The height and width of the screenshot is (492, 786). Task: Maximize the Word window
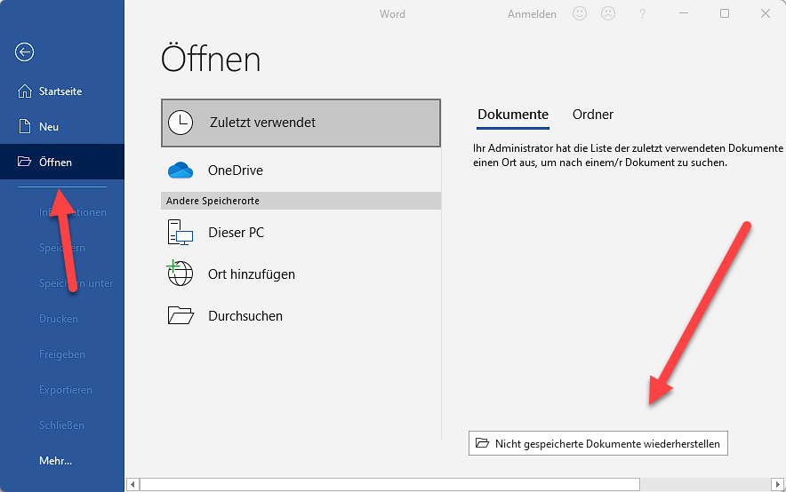pos(725,13)
